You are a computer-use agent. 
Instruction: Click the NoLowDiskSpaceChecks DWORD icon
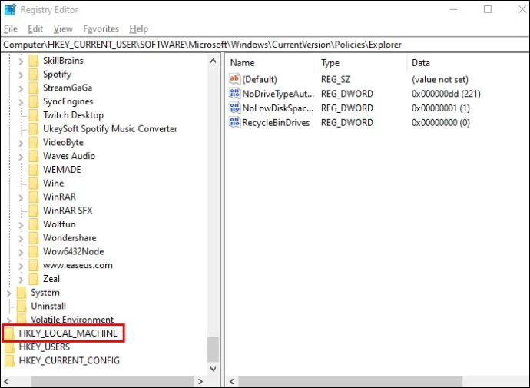pyautogui.click(x=235, y=108)
